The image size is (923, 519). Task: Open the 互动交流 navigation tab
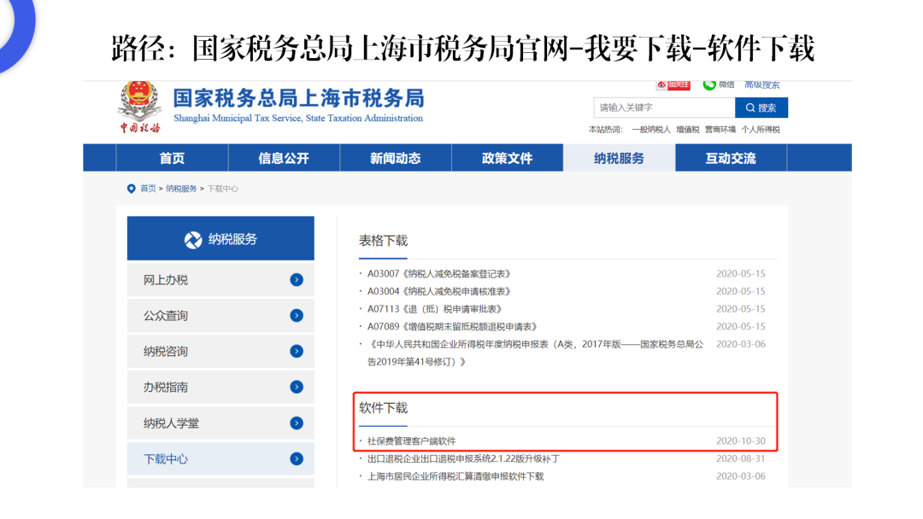click(731, 158)
